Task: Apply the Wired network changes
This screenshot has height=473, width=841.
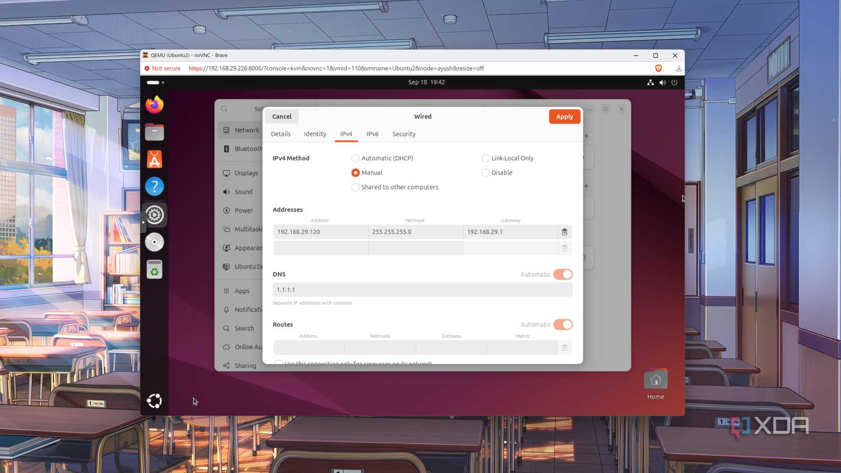Action: tap(564, 116)
